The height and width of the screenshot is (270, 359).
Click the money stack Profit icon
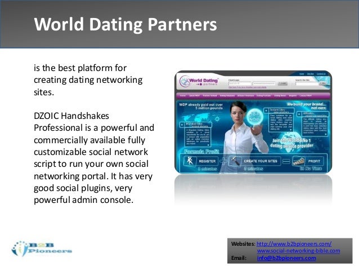(299, 161)
